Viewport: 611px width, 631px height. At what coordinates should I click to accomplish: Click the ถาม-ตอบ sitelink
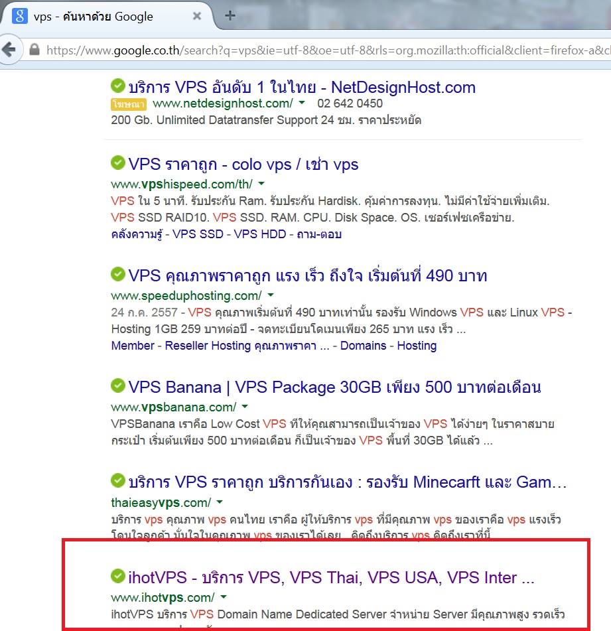pyautogui.click(x=319, y=234)
